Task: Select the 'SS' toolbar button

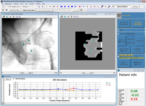Action: click(x=54, y=6)
